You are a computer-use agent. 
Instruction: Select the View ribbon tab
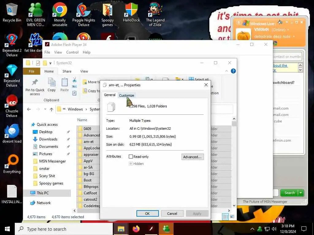point(84,71)
